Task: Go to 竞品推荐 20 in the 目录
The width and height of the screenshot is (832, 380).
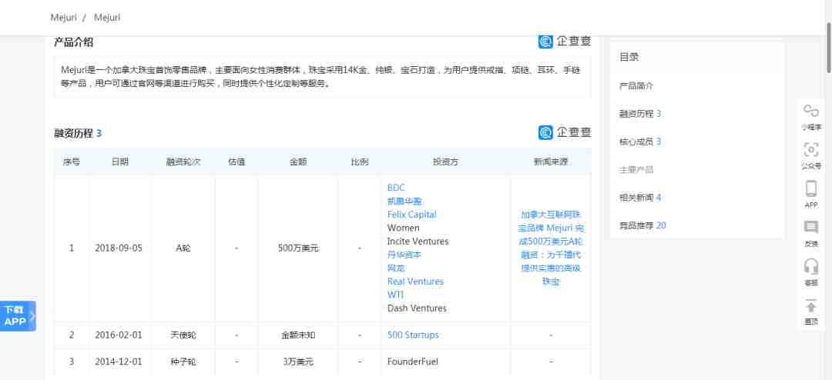Action: click(x=642, y=226)
